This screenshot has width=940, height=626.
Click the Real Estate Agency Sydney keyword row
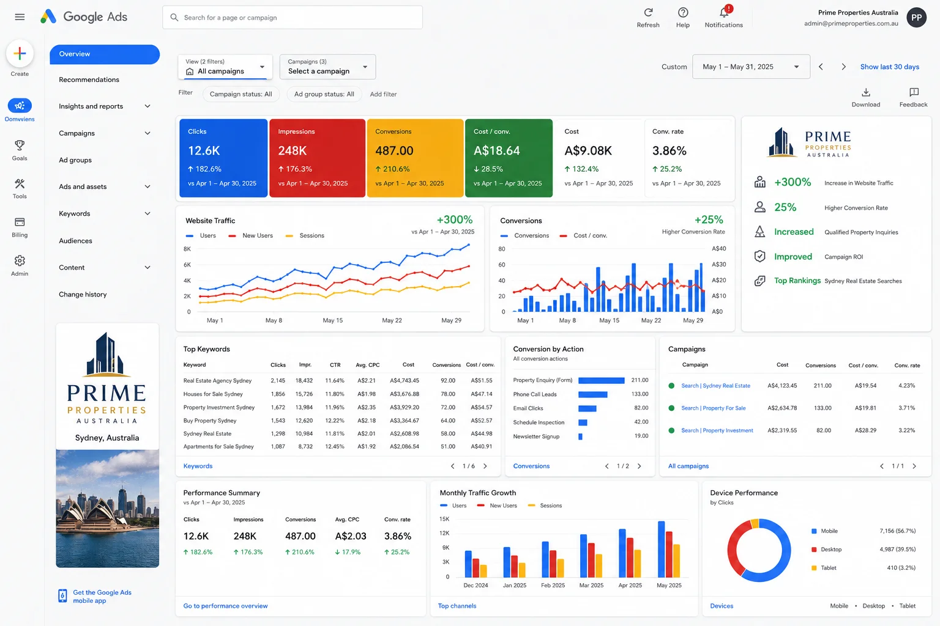[x=338, y=380]
